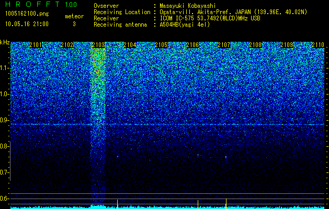This screenshot has width=329, height=209.
Task: Select the filename 1005162100.png
Action: click(27, 14)
